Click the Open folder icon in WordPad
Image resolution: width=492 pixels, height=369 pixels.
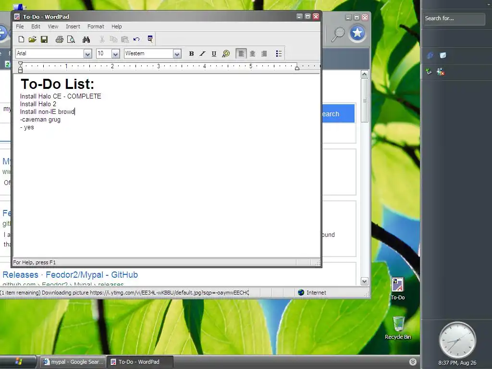[x=32, y=39]
